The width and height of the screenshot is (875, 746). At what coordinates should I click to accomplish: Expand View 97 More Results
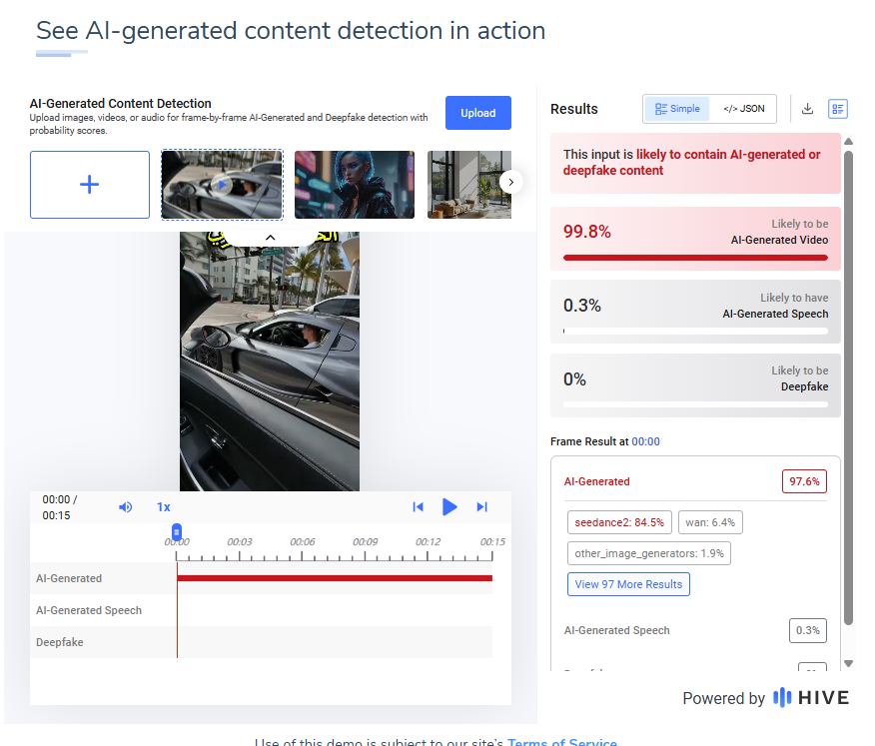(628, 584)
